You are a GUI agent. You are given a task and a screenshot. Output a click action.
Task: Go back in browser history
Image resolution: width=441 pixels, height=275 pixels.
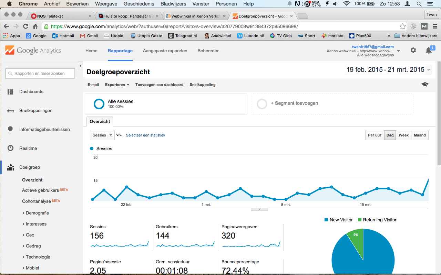coord(6,26)
